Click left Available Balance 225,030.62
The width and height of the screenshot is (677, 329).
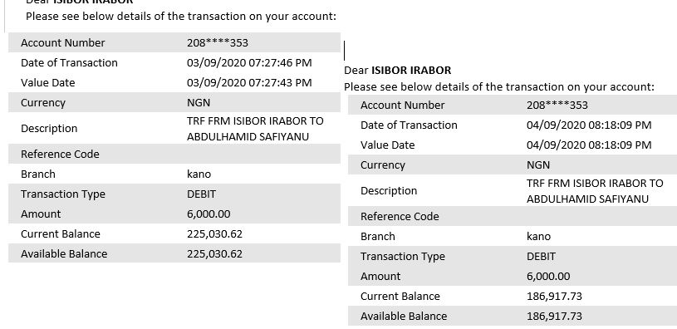click(x=214, y=253)
